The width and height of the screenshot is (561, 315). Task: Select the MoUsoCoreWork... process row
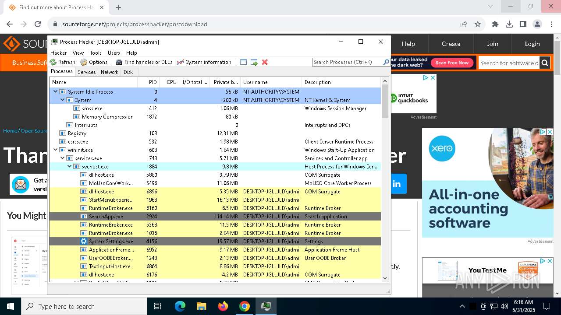[215, 183]
